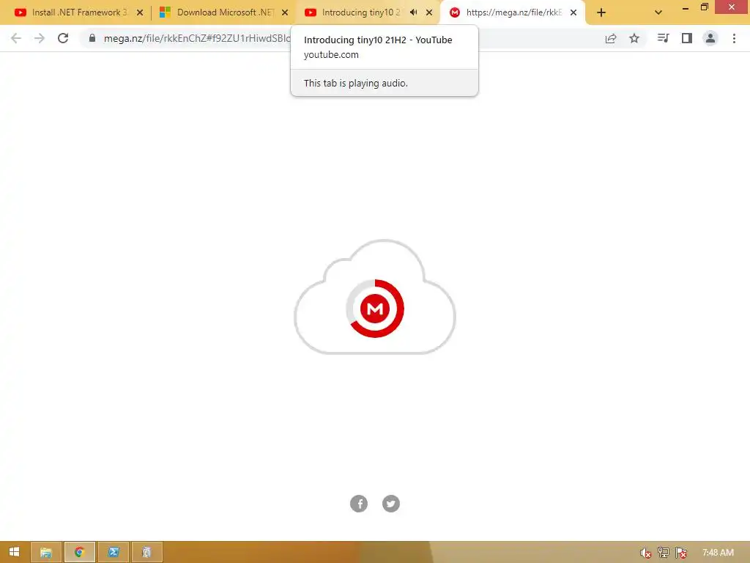
Task: Click the MEGA loading logo
Action: click(375, 309)
